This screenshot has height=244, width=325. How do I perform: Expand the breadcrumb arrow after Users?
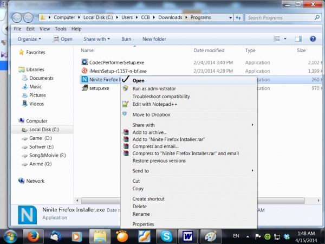point(136,17)
